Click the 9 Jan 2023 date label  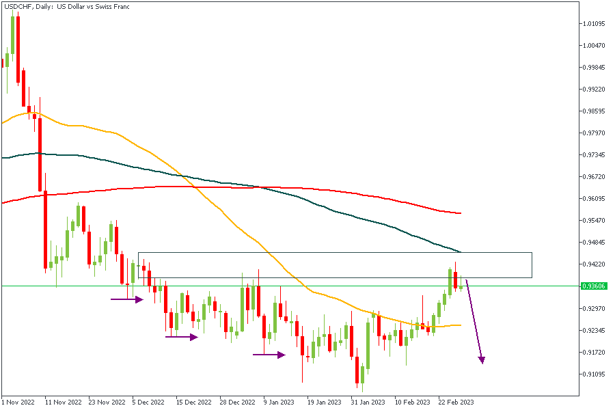pos(279,402)
